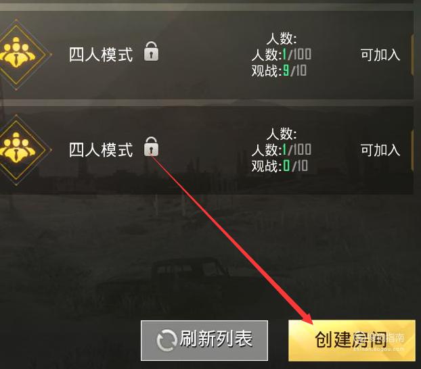Click the gold edge bar beside the first room
421x369 pixels.
tap(412, 55)
